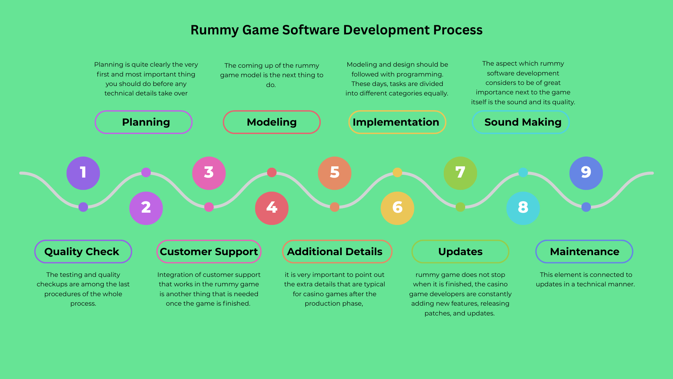Click the violet circle numbered 2
This screenshot has width=673, height=379.
tap(146, 208)
